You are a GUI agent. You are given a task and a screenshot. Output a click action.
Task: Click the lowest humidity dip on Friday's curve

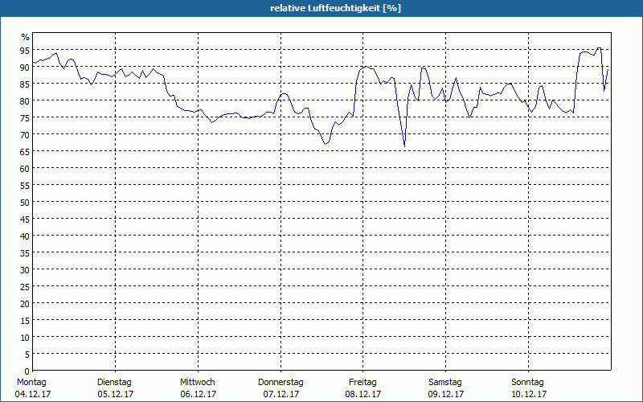404,146
